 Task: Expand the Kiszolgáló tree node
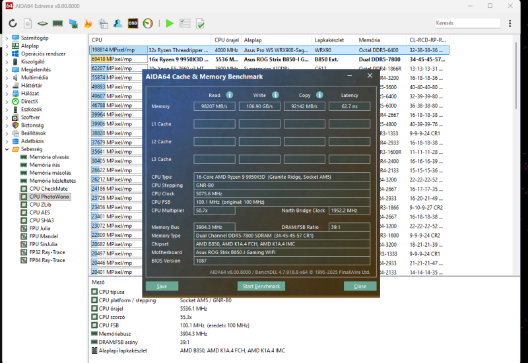coord(7,61)
